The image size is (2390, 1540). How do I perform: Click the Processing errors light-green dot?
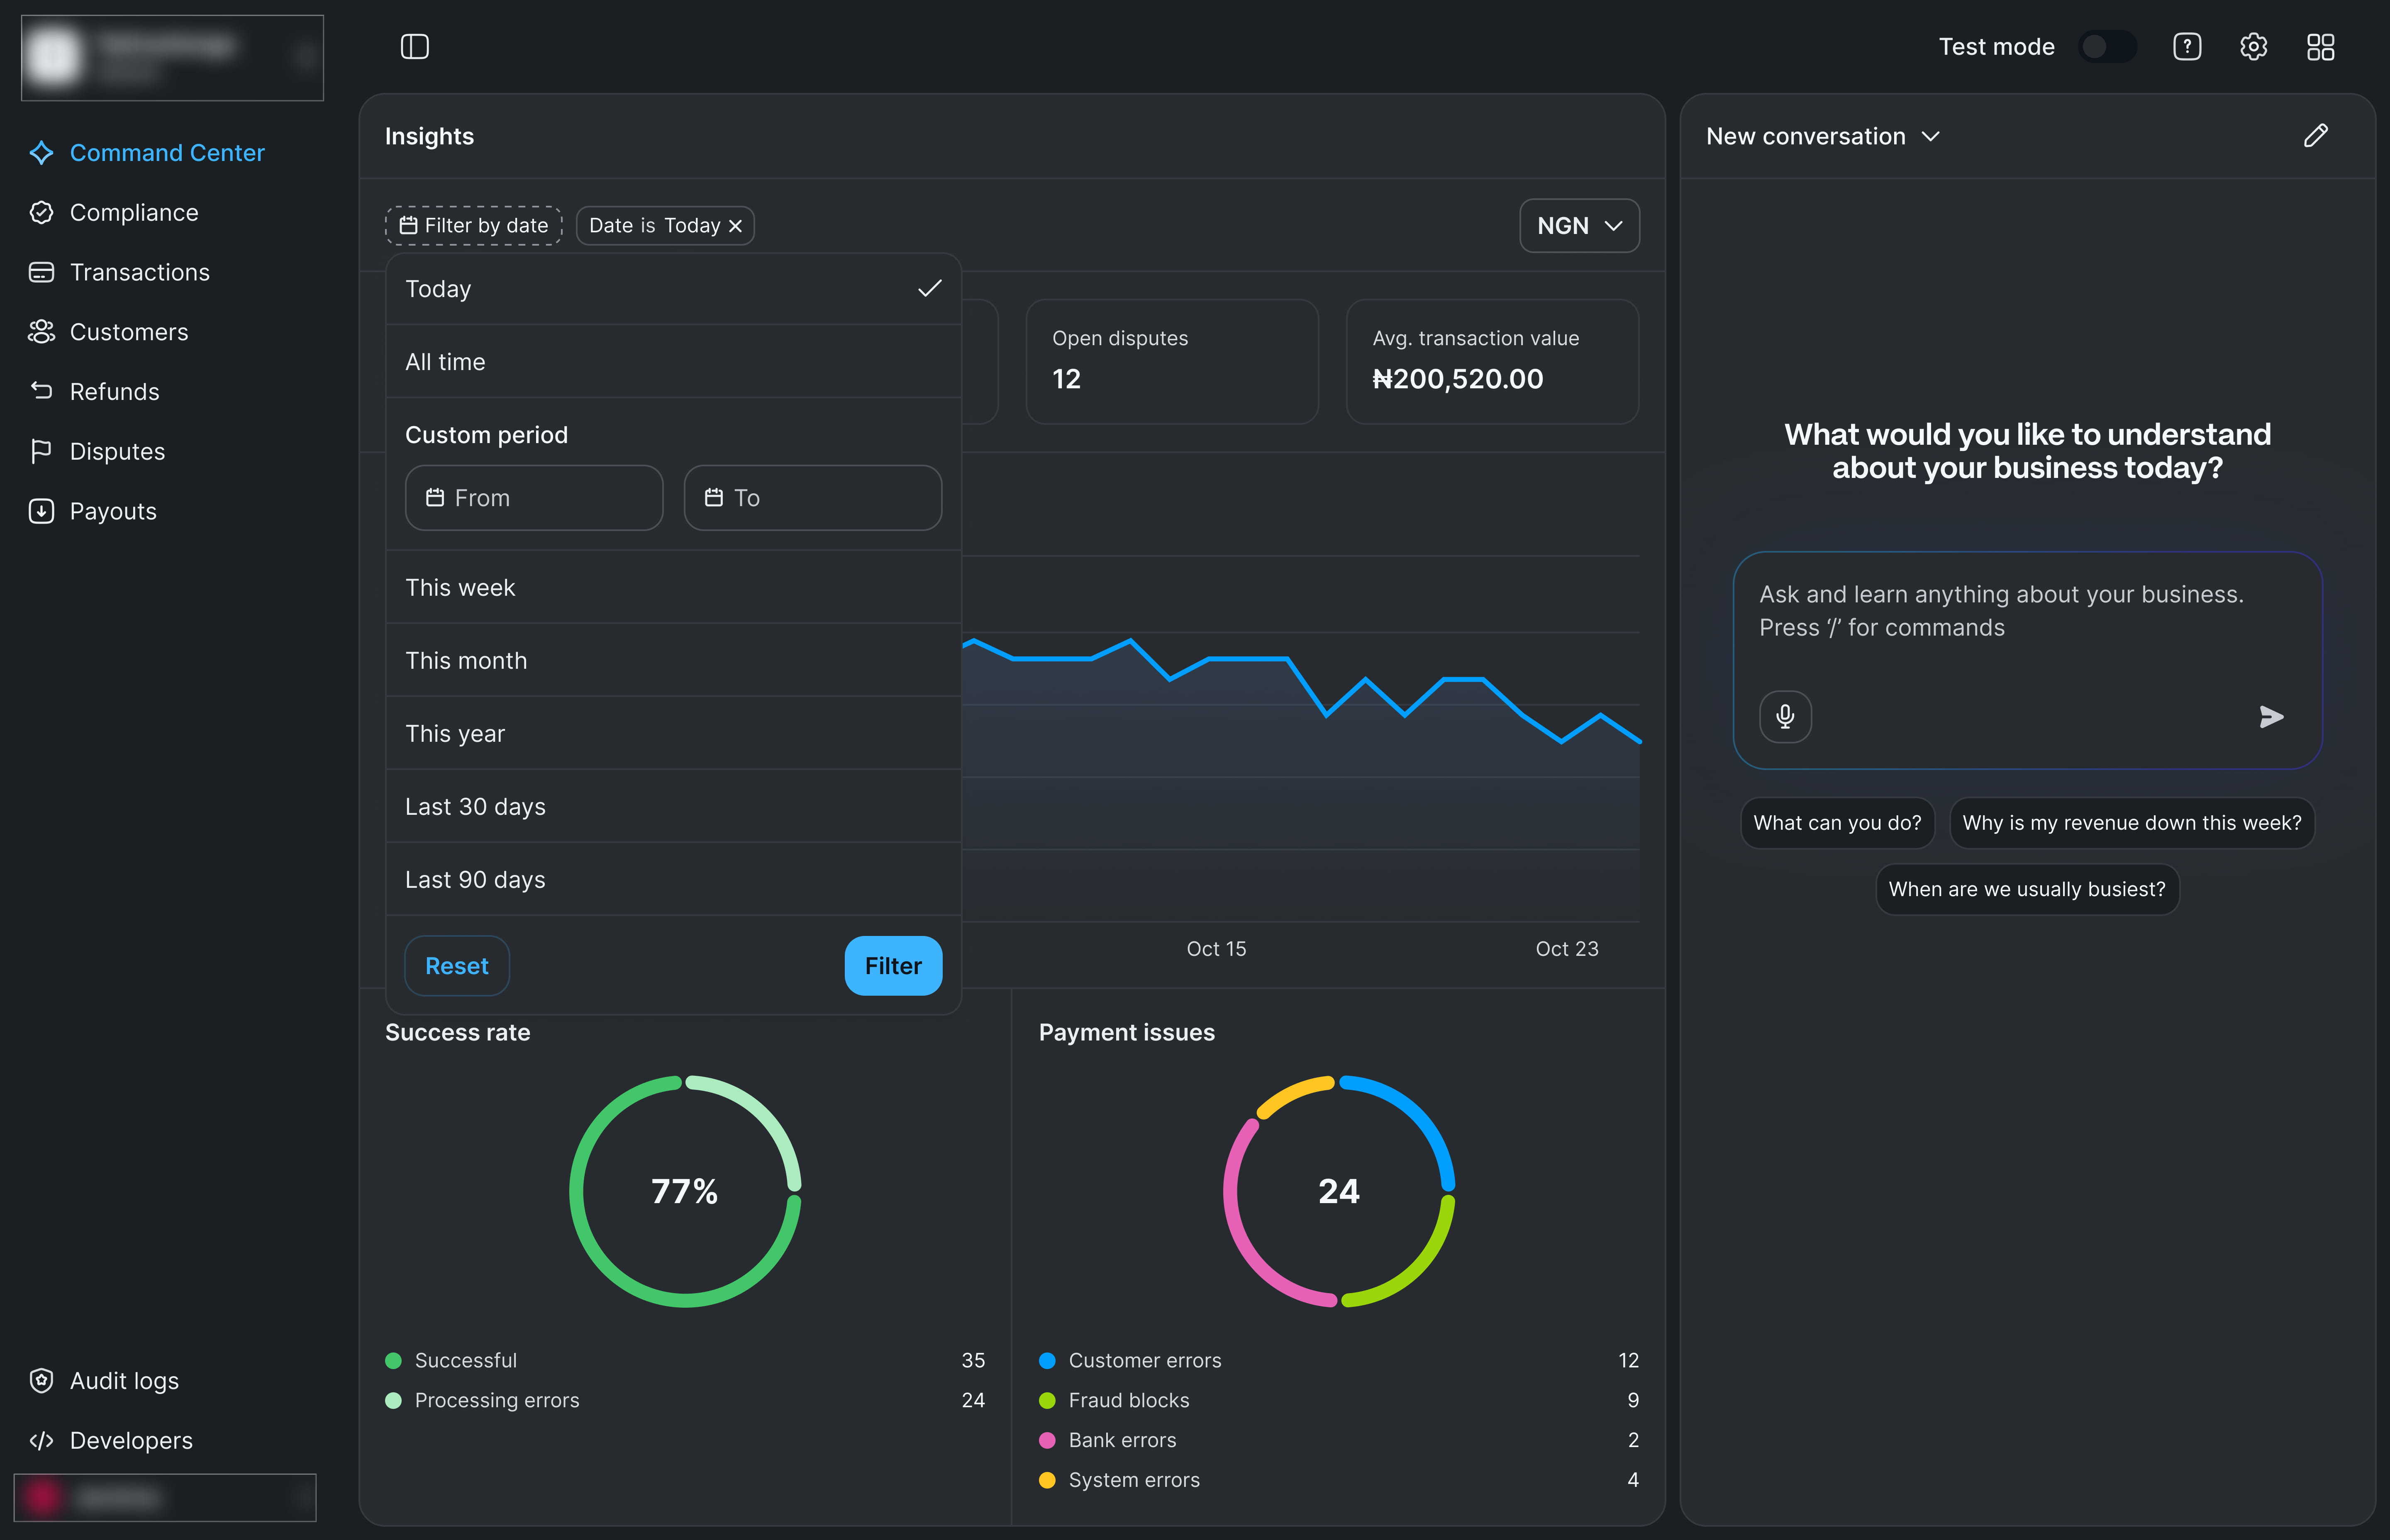(393, 1400)
